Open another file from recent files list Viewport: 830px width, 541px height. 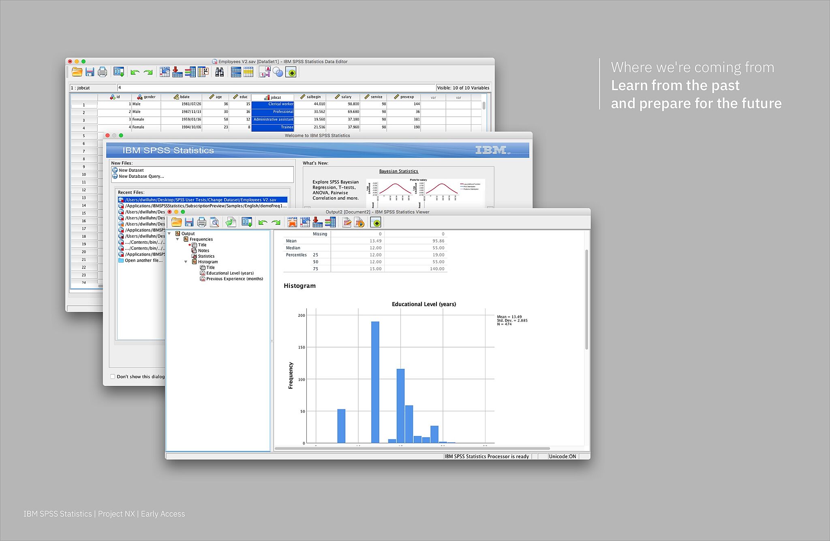[x=143, y=261]
